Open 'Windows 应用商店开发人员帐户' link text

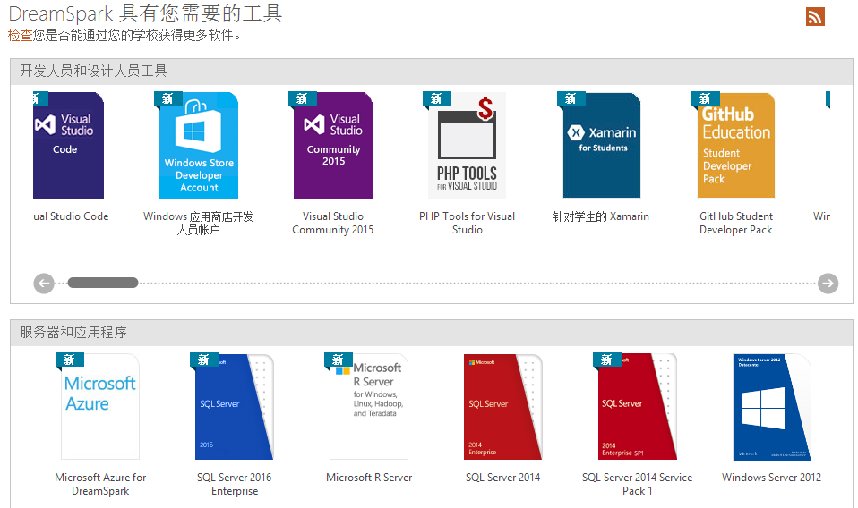pos(199,223)
